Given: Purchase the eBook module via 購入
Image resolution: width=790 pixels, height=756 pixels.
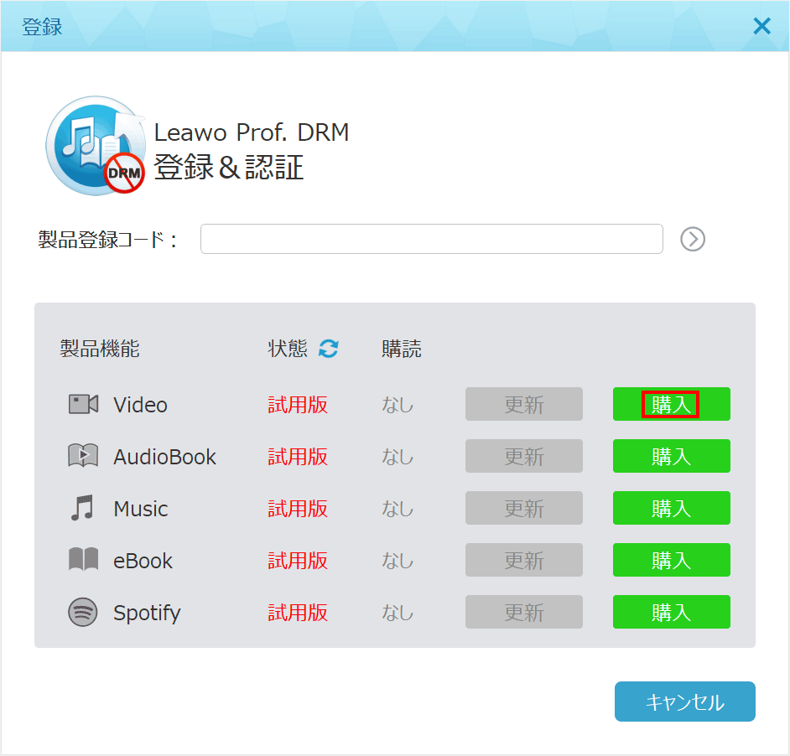Looking at the screenshot, I should tap(672, 560).
